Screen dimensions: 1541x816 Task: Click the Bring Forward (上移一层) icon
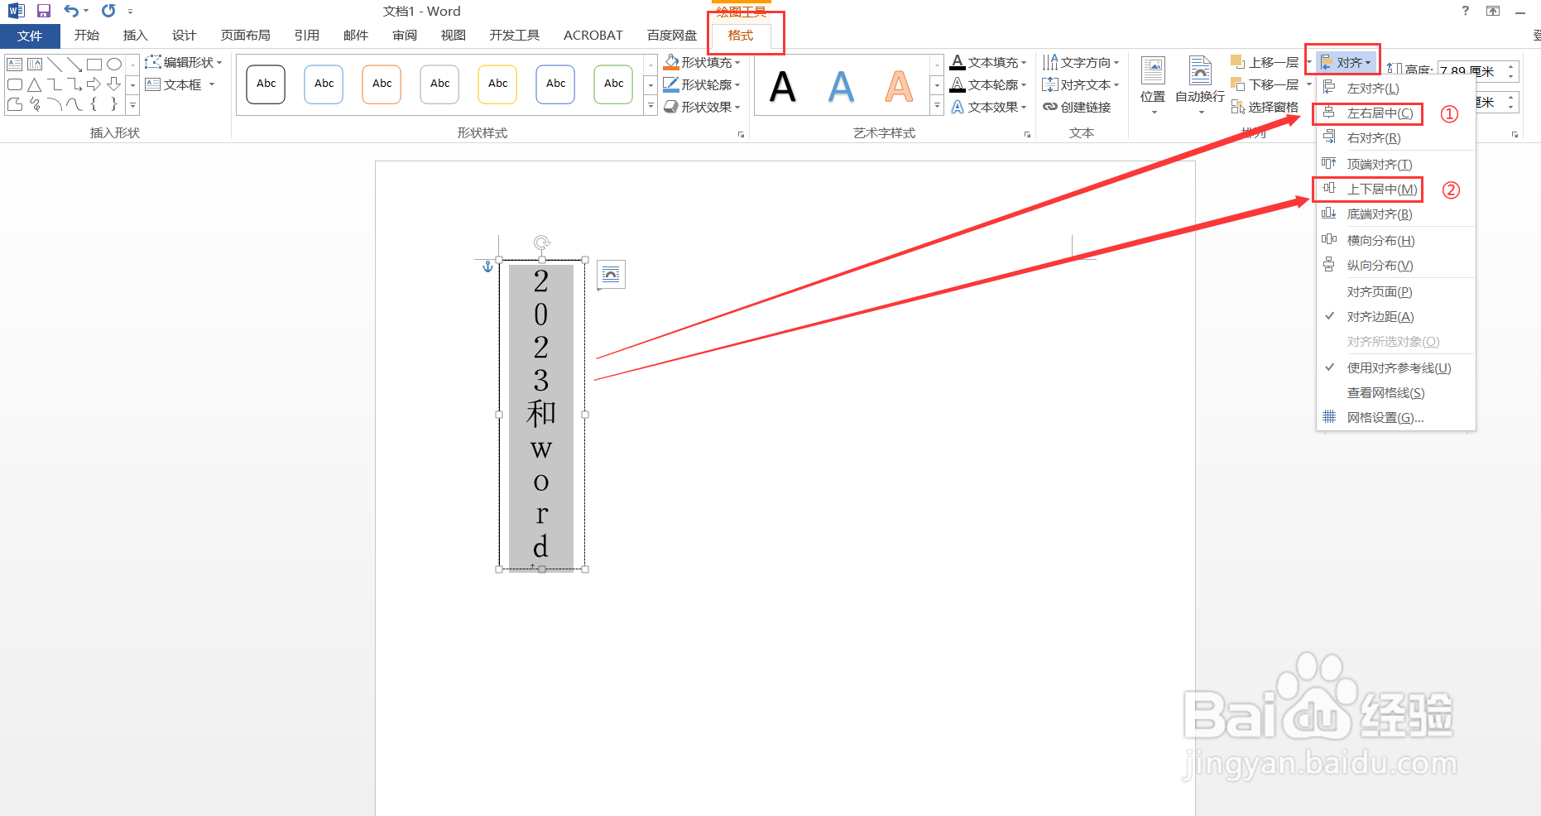(x=1238, y=62)
